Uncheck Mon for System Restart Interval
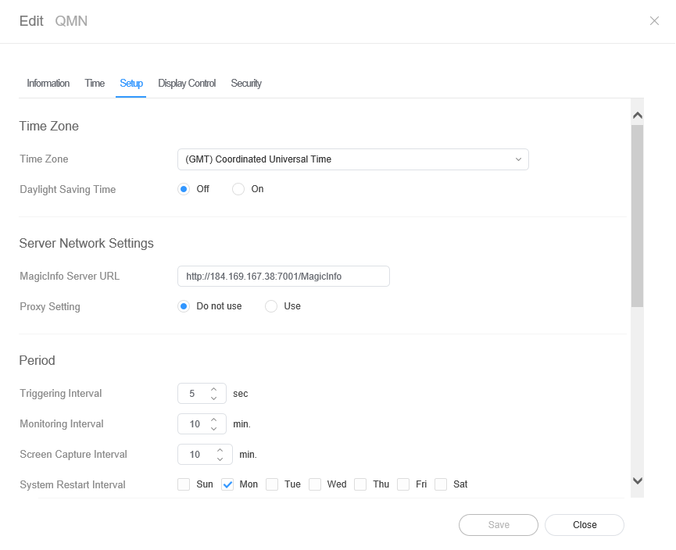The height and width of the screenshot is (550, 676). coord(228,484)
